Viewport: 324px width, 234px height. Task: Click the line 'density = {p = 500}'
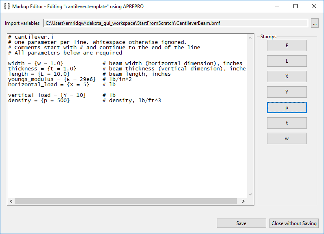(x=39, y=101)
